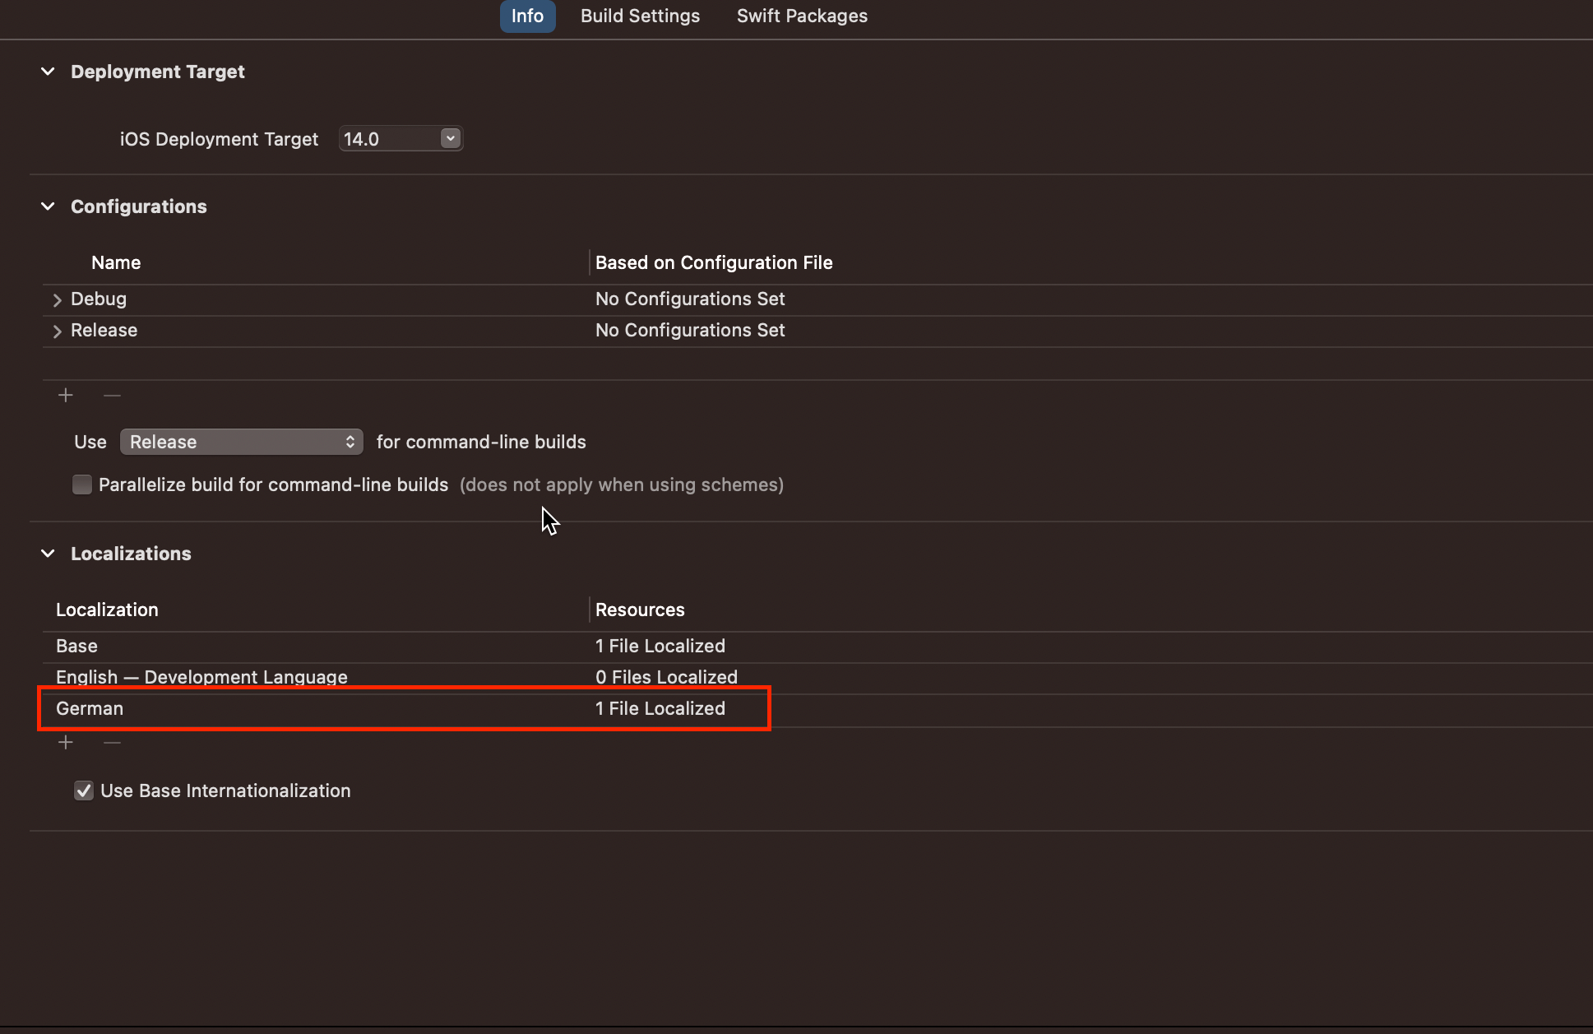Expand the Release configuration row
1593x1034 pixels.
57,331
